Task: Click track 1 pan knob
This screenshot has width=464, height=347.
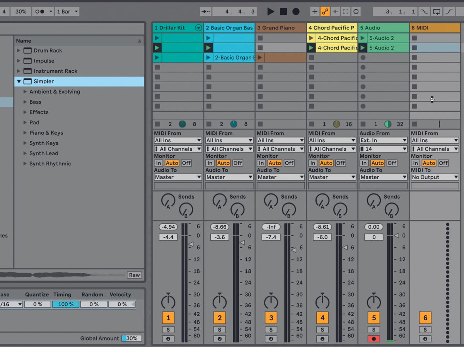Action: (168, 301)
